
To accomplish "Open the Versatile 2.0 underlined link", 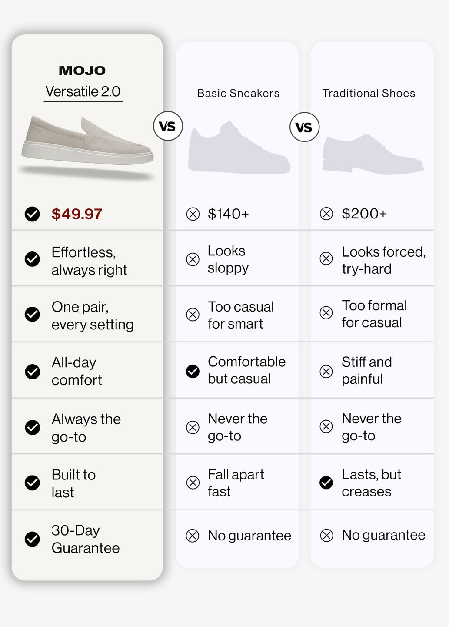I will click(x=83, y=92).
